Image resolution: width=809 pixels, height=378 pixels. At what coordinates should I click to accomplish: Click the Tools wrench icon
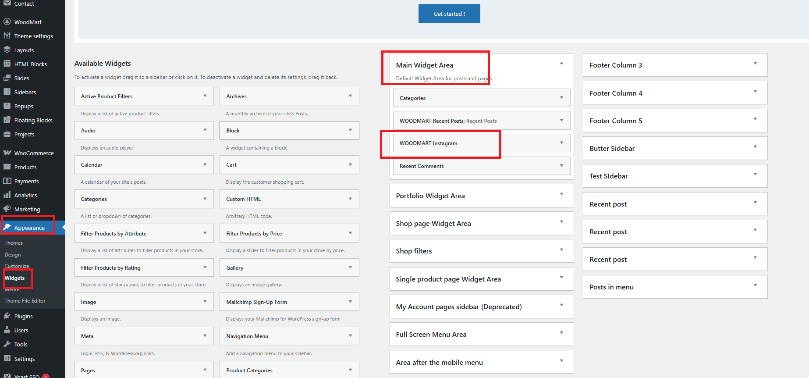point(7,344)
